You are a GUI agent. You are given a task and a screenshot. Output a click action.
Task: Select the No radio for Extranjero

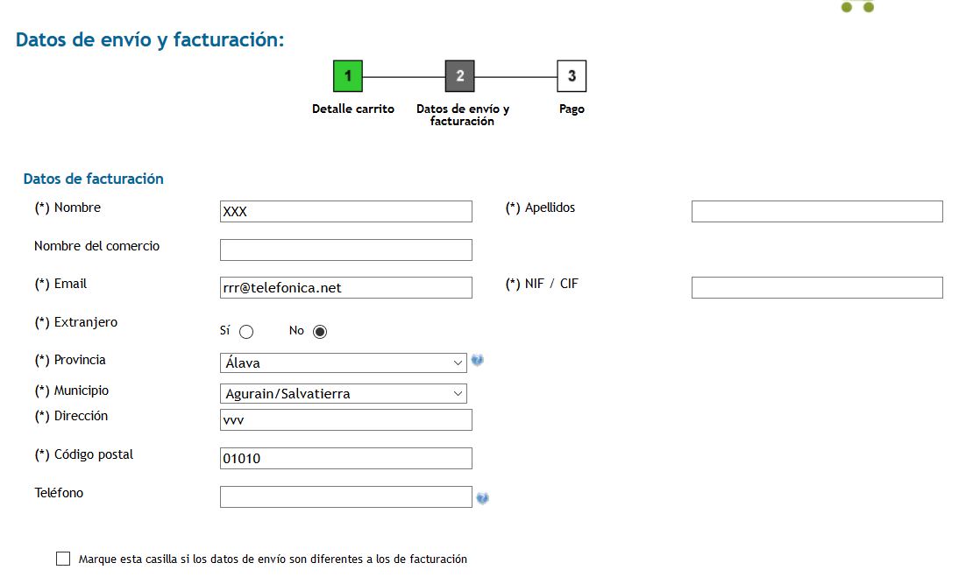[x=320, y=332]
